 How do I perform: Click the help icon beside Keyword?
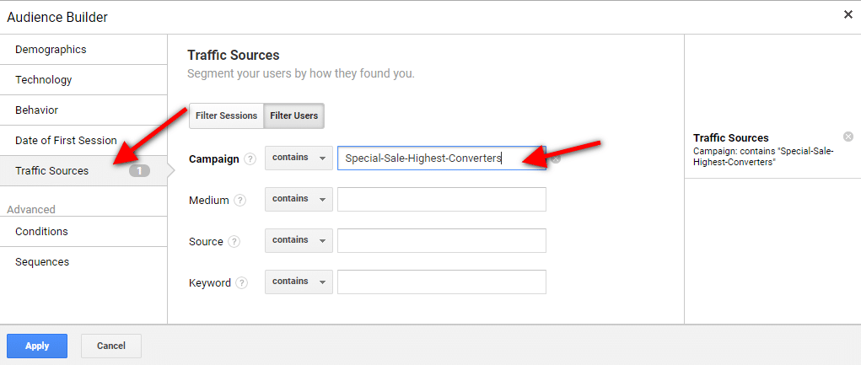[x=242, y=283]
